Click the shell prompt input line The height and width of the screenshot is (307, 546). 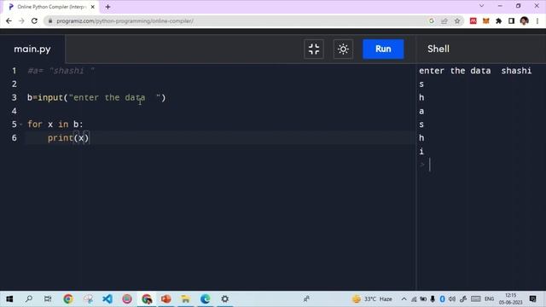(480, 165)
